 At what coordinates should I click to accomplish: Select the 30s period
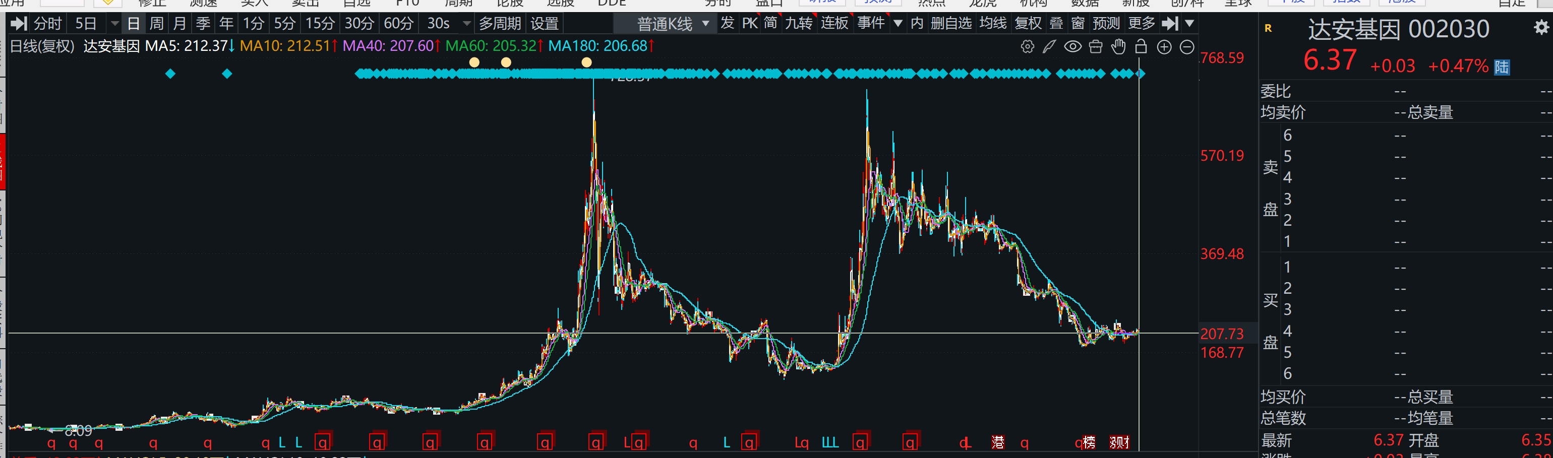click(x=438, y=24)
